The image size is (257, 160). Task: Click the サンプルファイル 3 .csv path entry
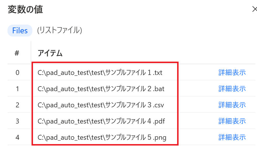click(101, 105)
